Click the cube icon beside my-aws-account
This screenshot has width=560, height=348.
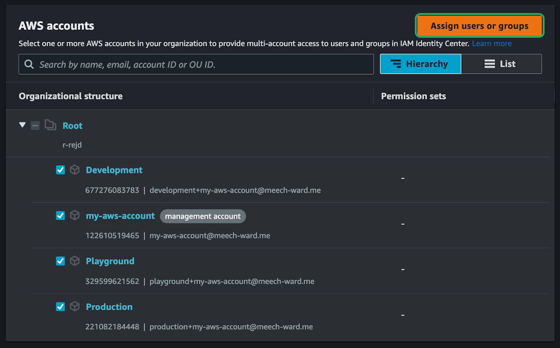[x=75, y=216]
